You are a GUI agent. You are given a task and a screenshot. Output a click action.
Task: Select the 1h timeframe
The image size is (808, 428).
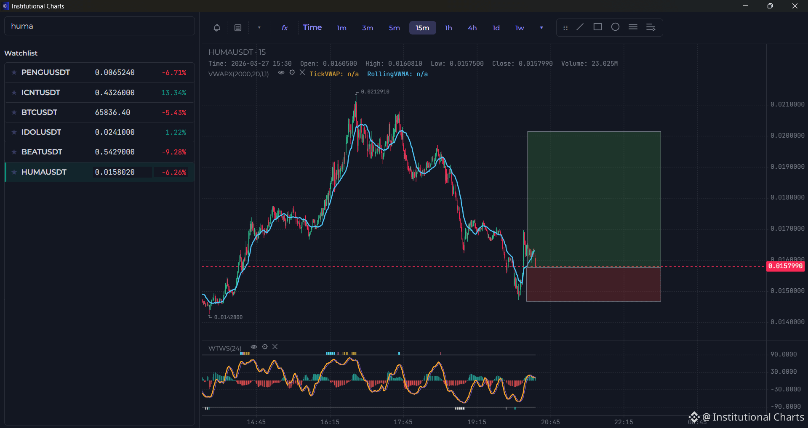pyautogui.click(x=448, y=28)
